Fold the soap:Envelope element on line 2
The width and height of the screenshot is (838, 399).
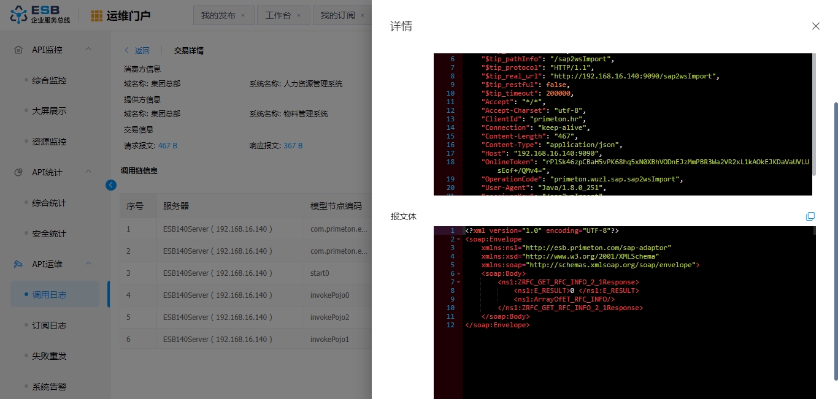pos(459,240)
